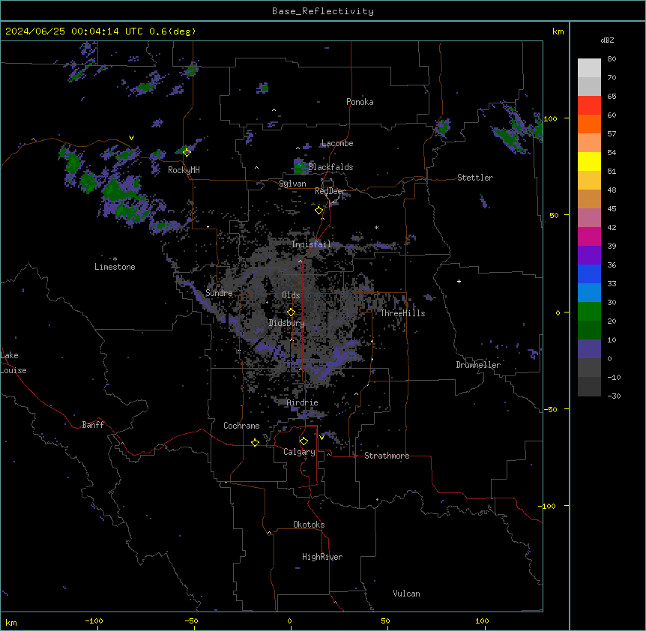Click the Stettler city label
The image size is (646, 631).
tap(475, 178)
